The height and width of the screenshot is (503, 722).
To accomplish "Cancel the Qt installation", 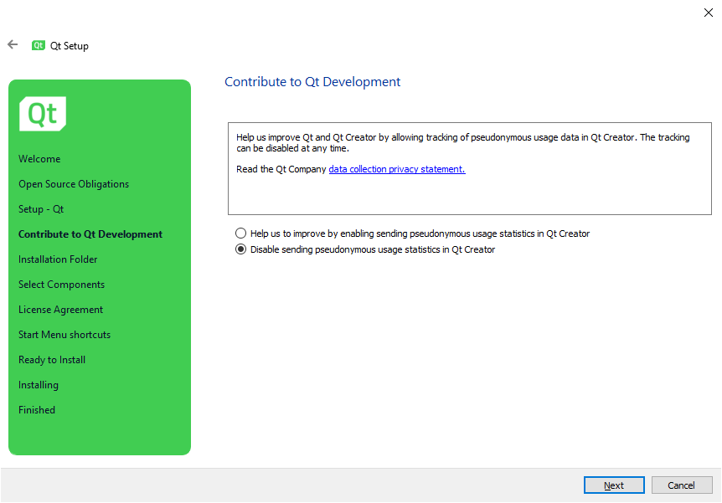I will [x=682, y=485].
